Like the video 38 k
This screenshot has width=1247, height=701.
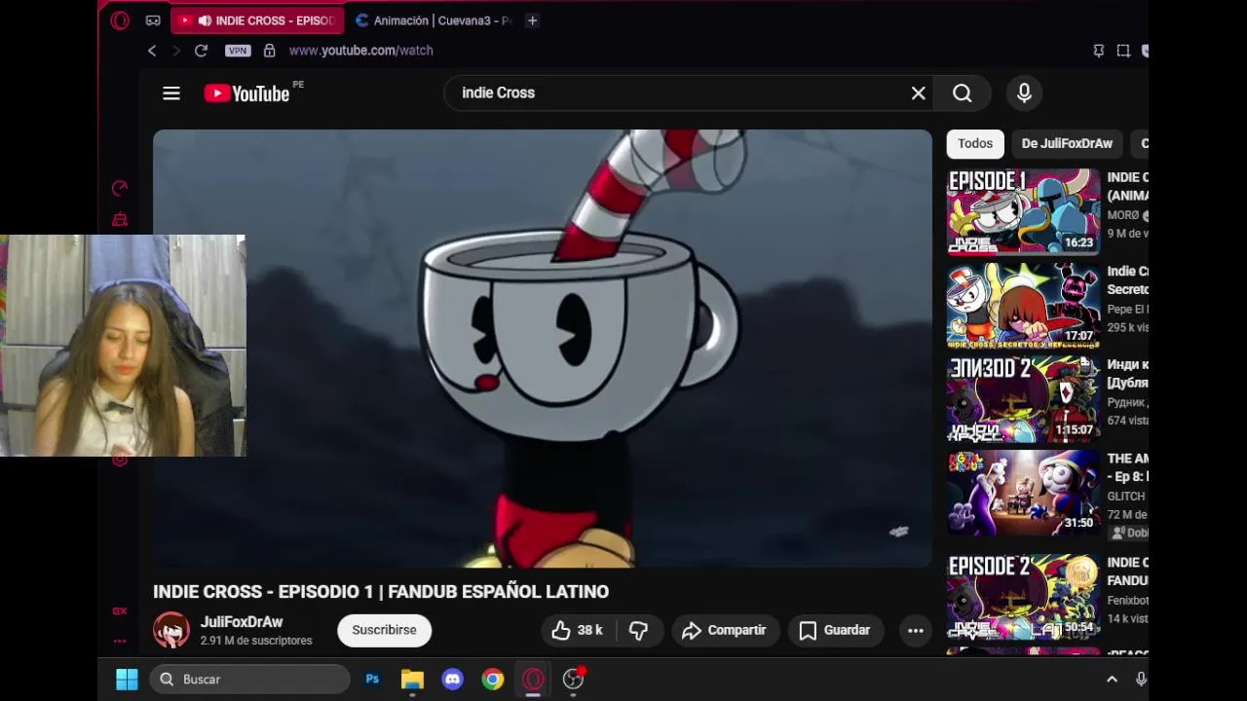coord(578,630)
